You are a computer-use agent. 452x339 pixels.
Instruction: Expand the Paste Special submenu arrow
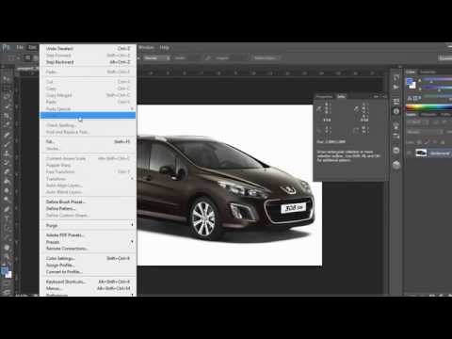click(x=132, y=109)
